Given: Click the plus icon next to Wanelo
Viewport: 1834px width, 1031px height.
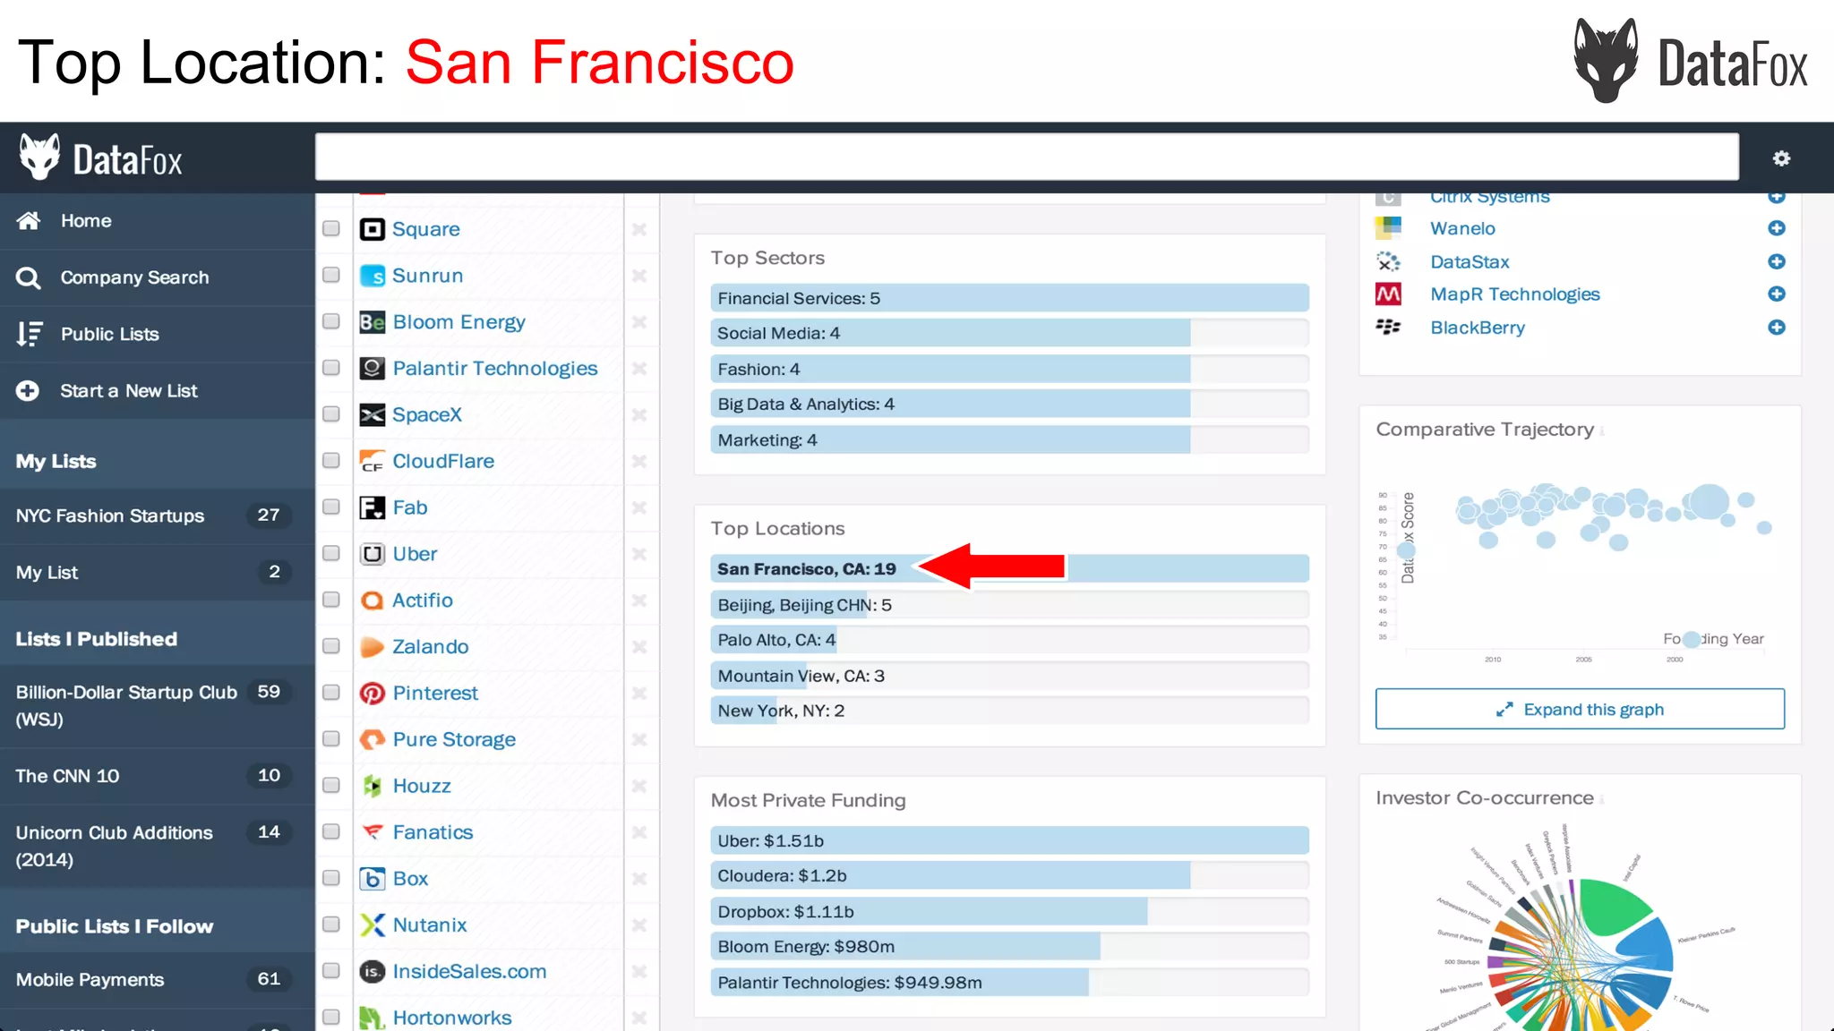Looking at the screenshot, I should click(1777, 228).
